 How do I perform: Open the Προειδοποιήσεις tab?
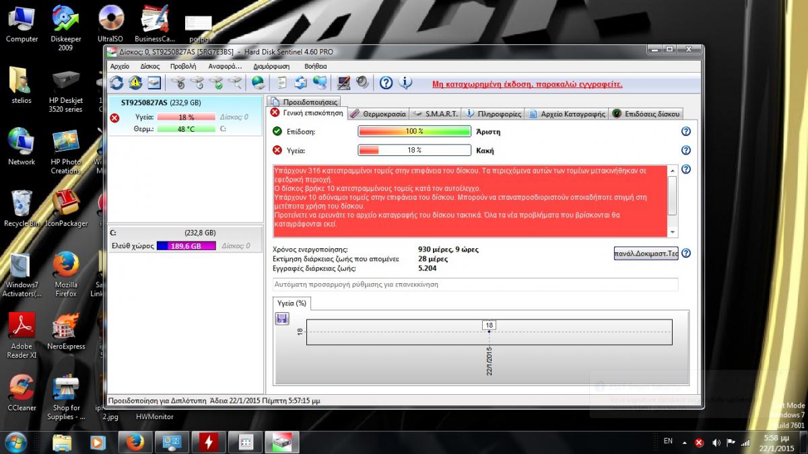tap(303, 102)
